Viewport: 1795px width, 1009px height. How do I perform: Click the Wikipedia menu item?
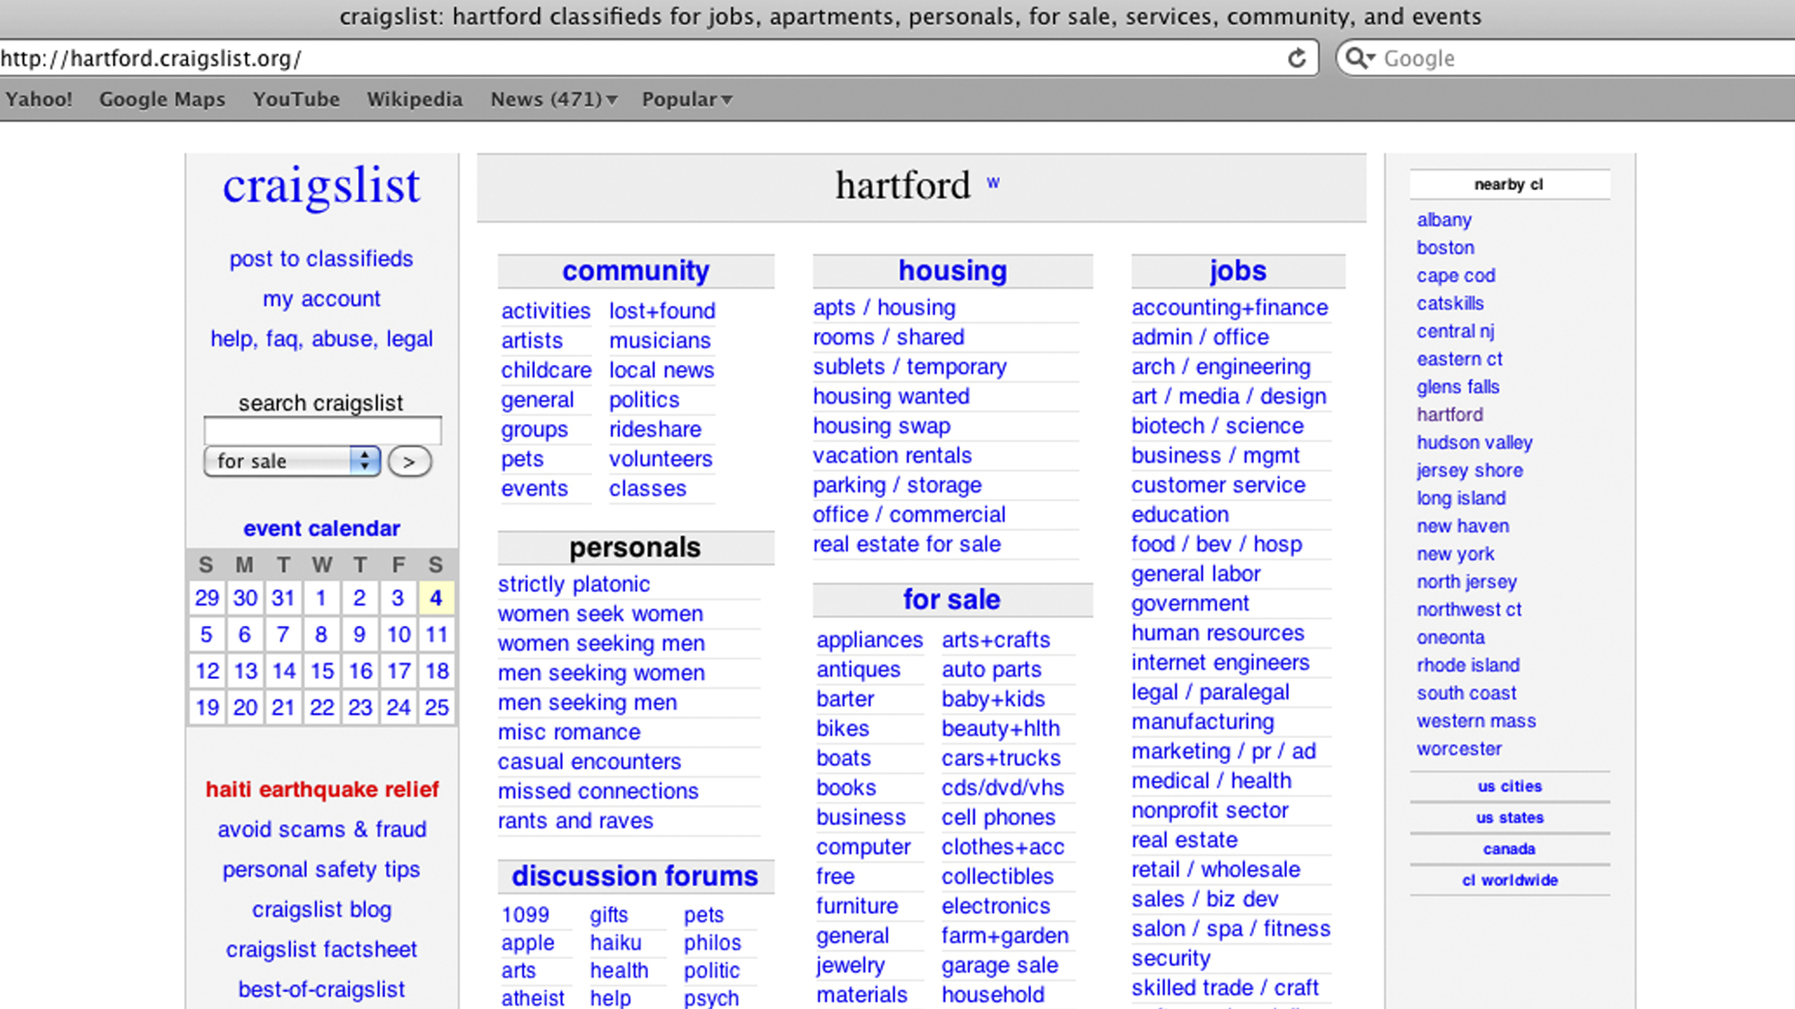[x=415, y=99]
